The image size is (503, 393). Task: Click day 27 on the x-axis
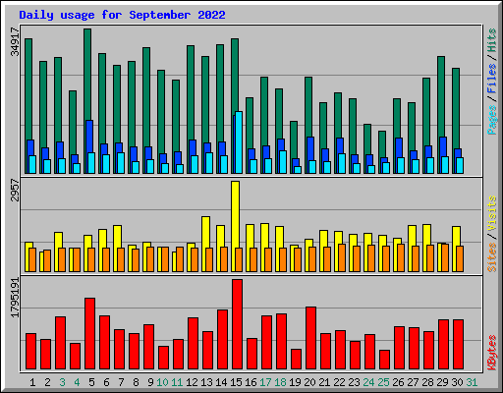click(x=413, y=382)
